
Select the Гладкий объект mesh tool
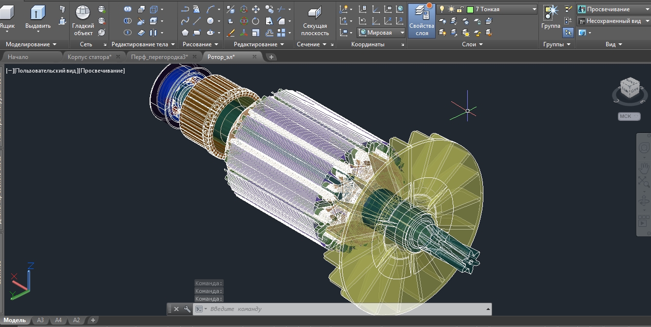(x=83, y=20)
